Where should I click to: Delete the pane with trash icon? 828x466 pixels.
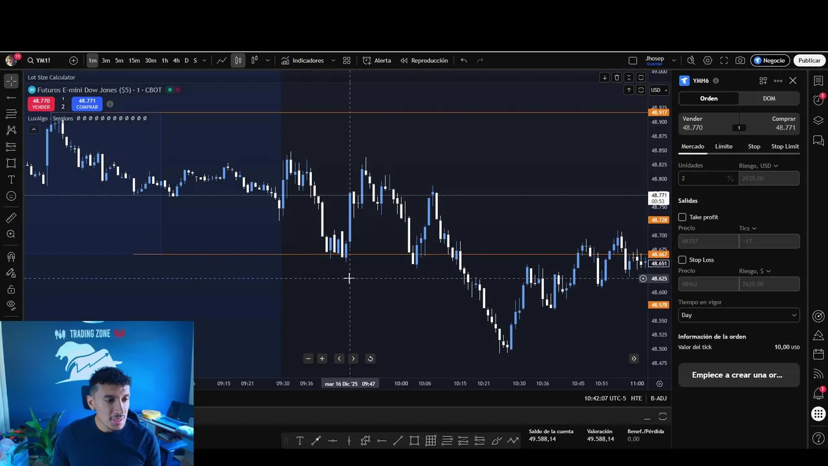click(616, 78)
